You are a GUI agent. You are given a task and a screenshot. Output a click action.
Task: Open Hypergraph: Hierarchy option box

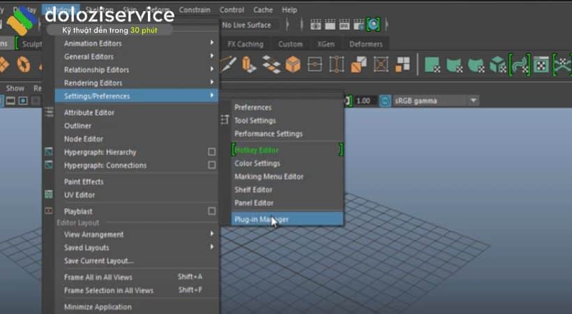[x=211, y=152]
